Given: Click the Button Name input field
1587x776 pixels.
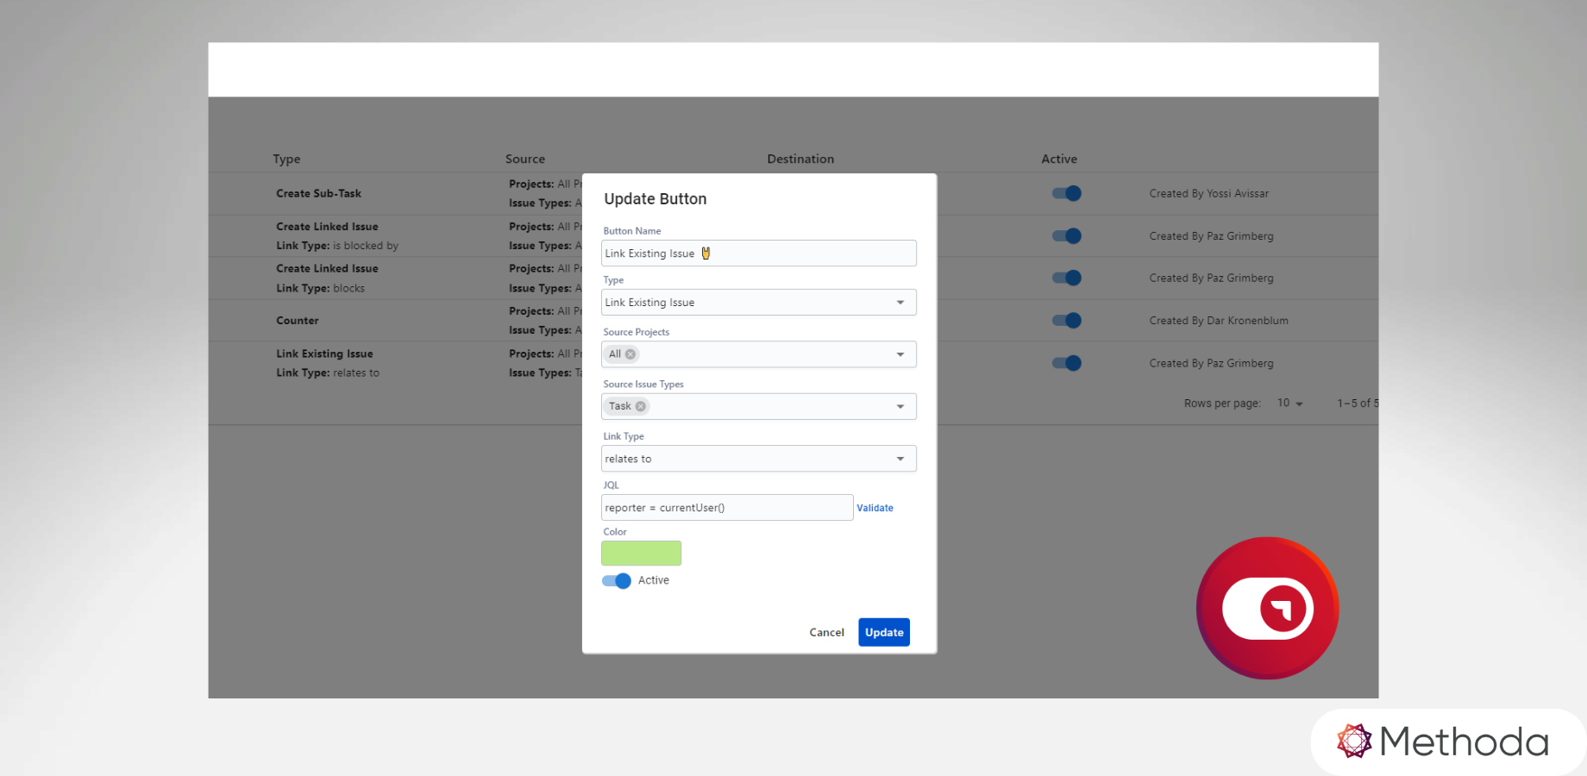Looking at the screenshot, I should coord(759,253).
